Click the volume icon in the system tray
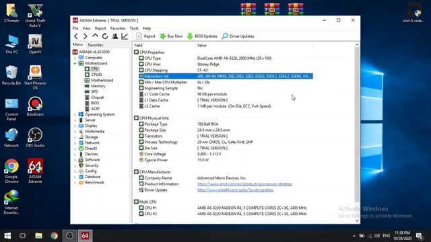The image size is (431, 242). point(377,236)
